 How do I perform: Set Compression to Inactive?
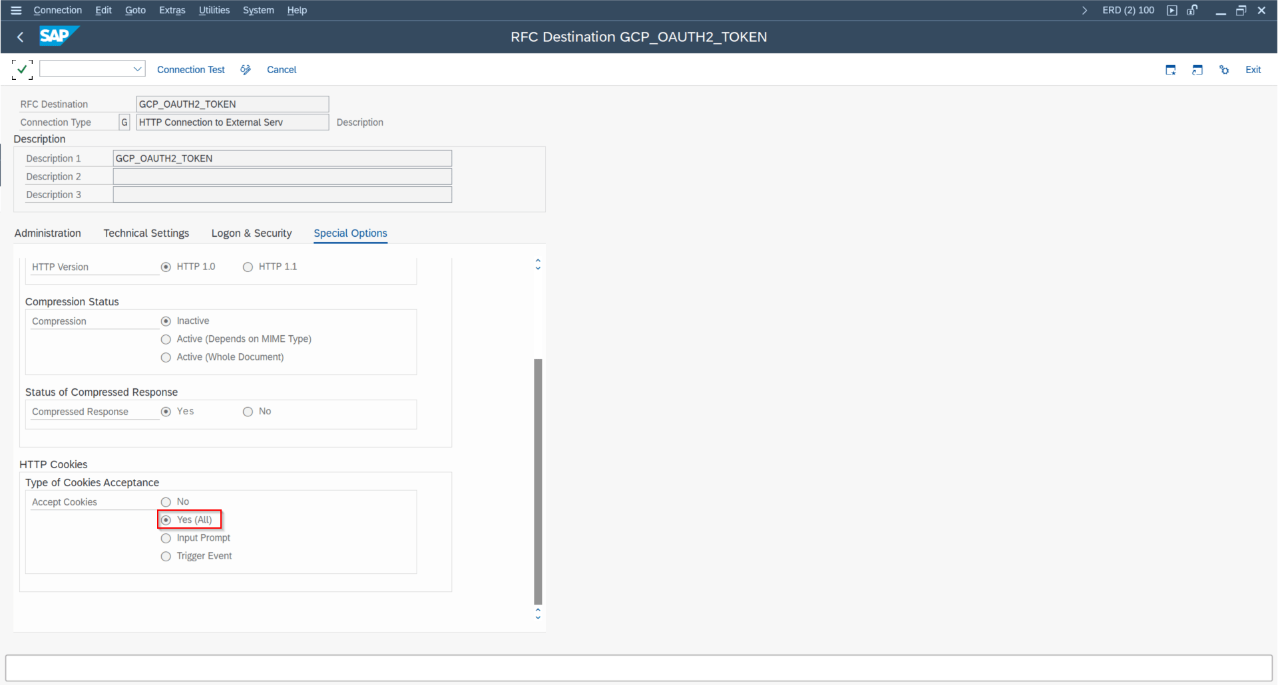click(x=166, y=321)
